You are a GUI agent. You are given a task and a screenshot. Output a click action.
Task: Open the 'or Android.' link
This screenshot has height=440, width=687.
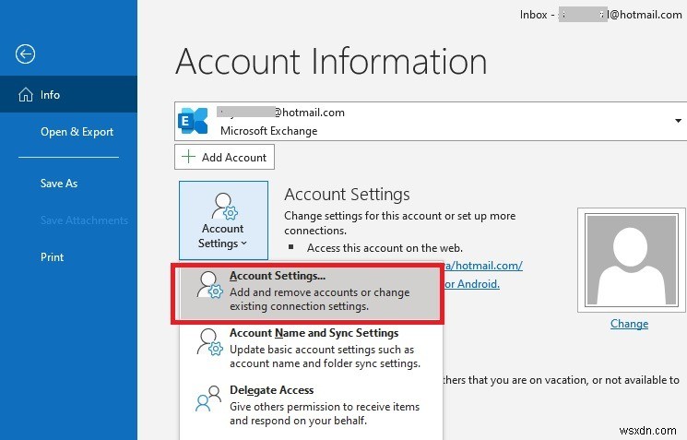[x=472, y=284]
